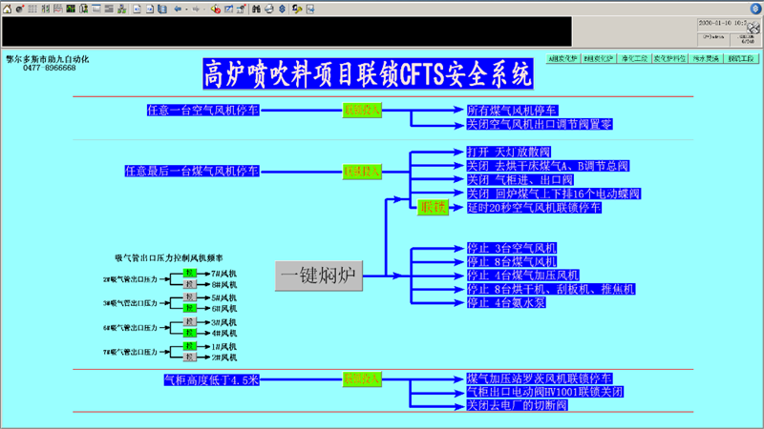Open the binoculars search tool
764x429 pixels.
point(256,9)
